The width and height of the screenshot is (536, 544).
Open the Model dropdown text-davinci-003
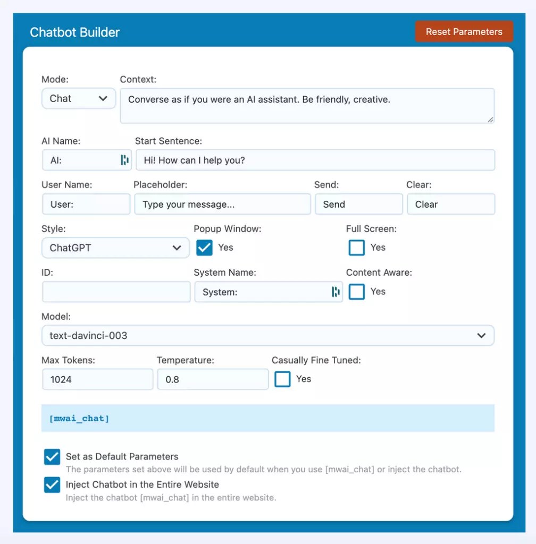268,336
